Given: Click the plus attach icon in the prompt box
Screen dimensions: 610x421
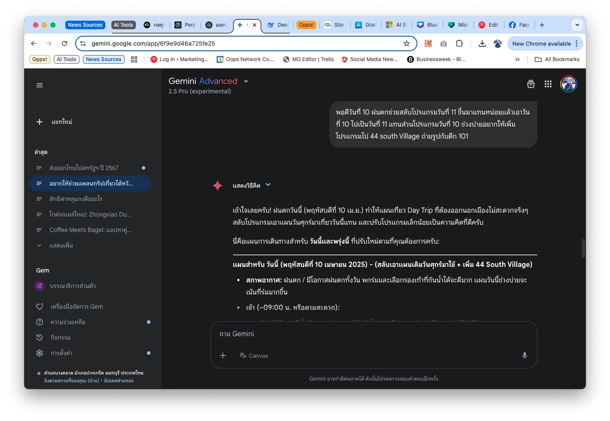Looking at the screenshot, I should pyautogui.click(x=223, y=356).
